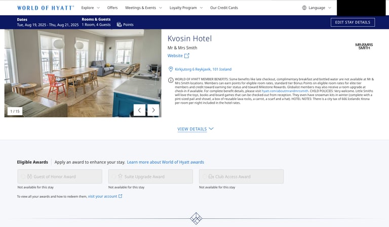389x227 pixels.
Task: Click the 1 / 15 photo counter
Action: [x=15, y=111]
